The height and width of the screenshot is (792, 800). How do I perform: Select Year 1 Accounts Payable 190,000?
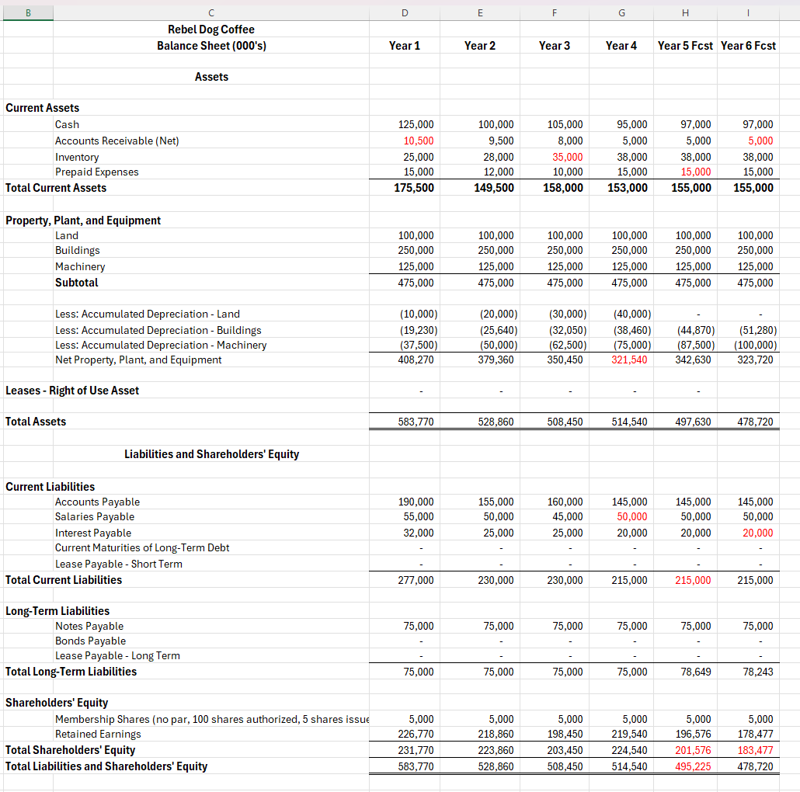point(416,502)
